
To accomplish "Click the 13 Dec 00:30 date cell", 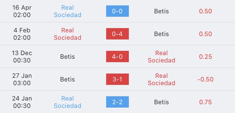I will point(22,57).
